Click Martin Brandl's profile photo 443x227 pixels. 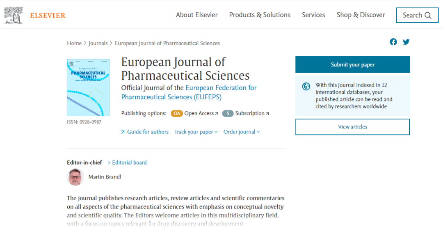coord(75,177)
